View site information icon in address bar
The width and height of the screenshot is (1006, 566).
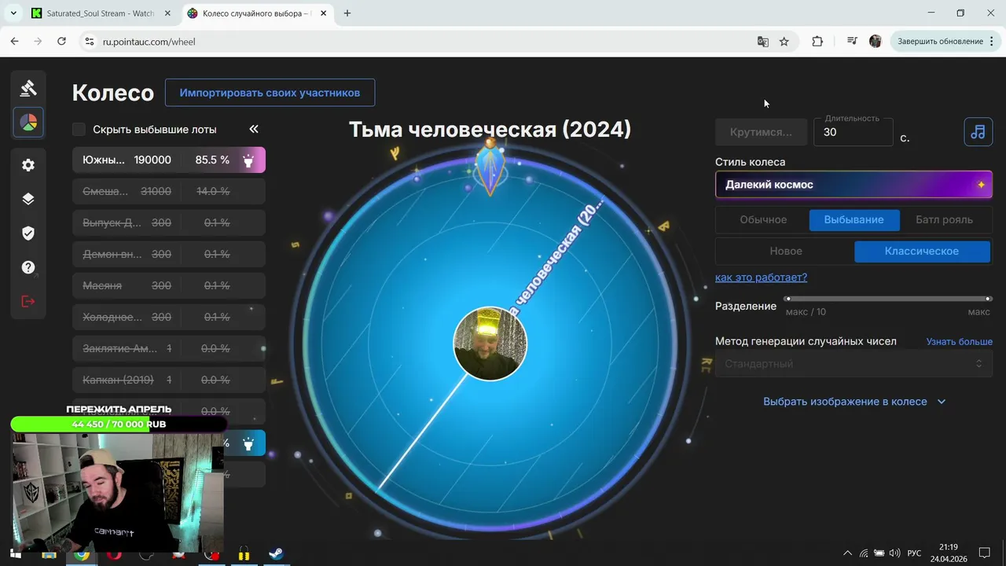click(89, 42)
